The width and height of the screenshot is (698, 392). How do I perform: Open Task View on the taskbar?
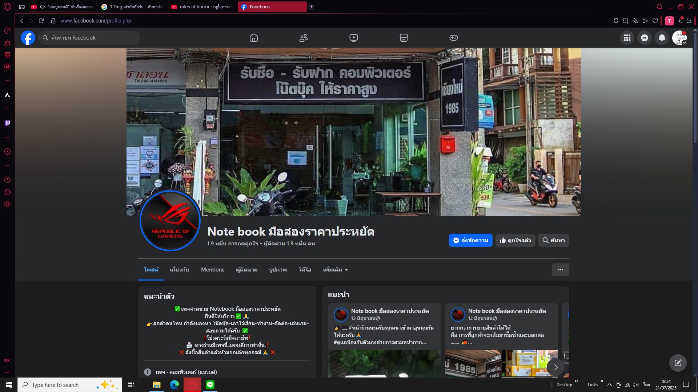(131, 385)
